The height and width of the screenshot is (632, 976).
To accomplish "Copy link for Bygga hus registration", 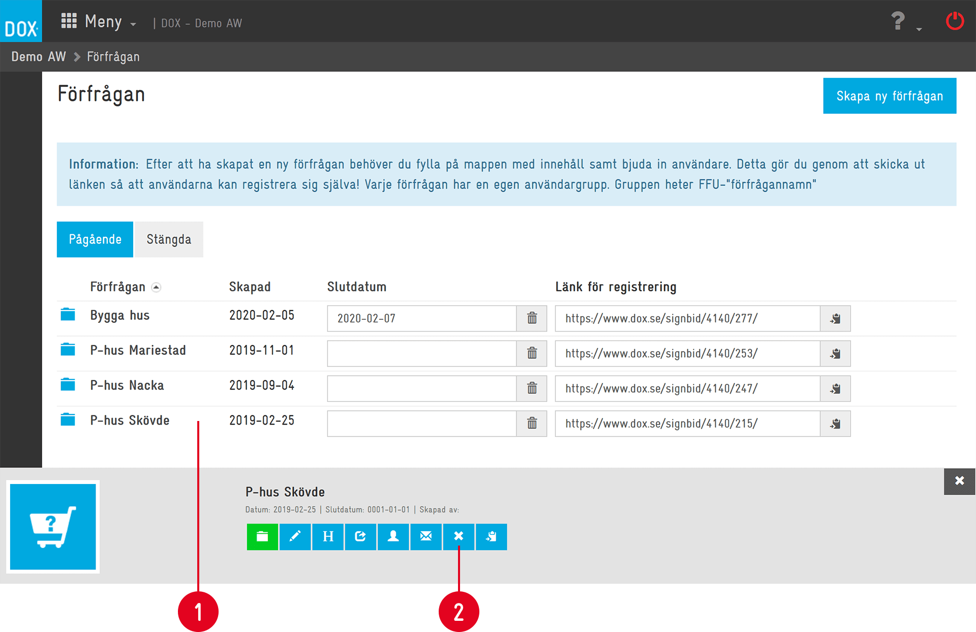I will point(835,319).
